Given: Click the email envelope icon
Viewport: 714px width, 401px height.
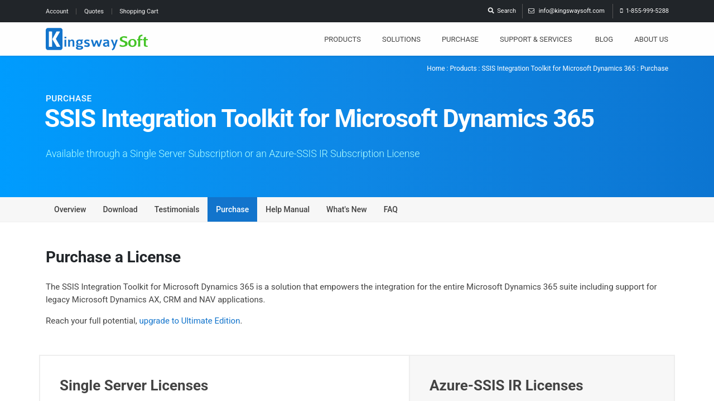Looking at the screenshot, I should 531,11.
